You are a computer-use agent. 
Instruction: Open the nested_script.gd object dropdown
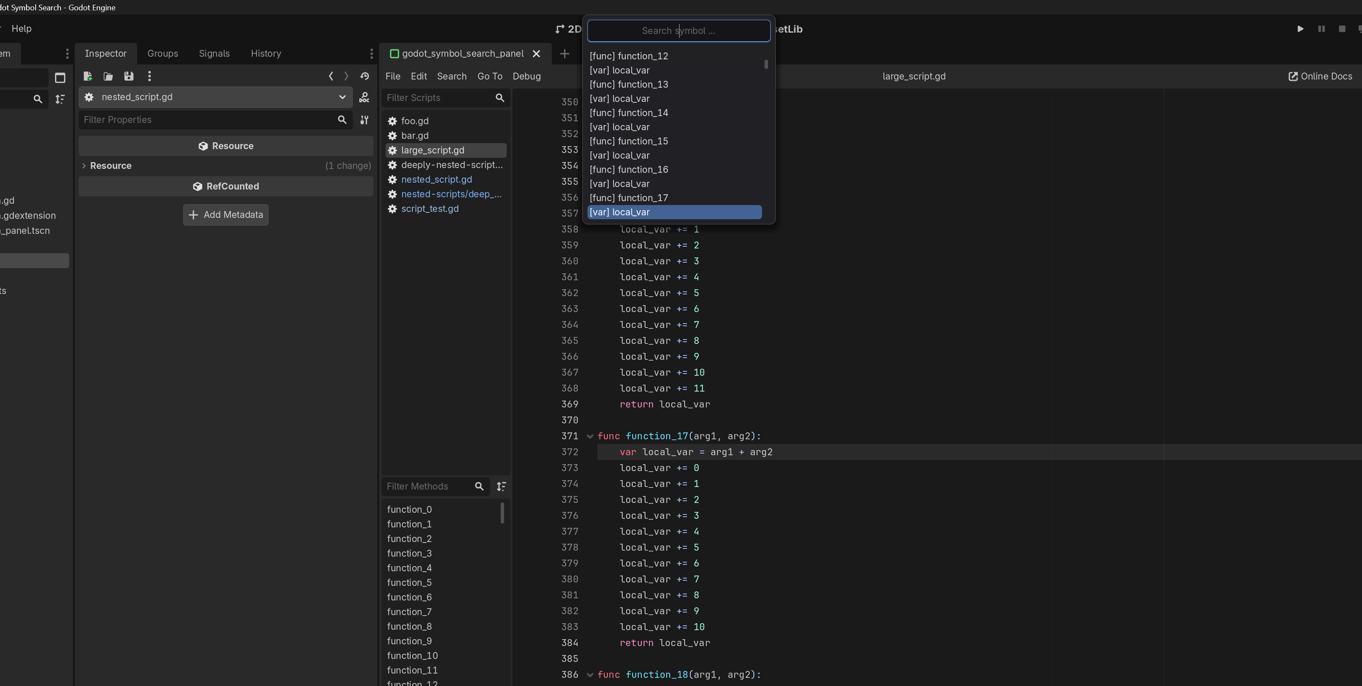coord(216,97)
